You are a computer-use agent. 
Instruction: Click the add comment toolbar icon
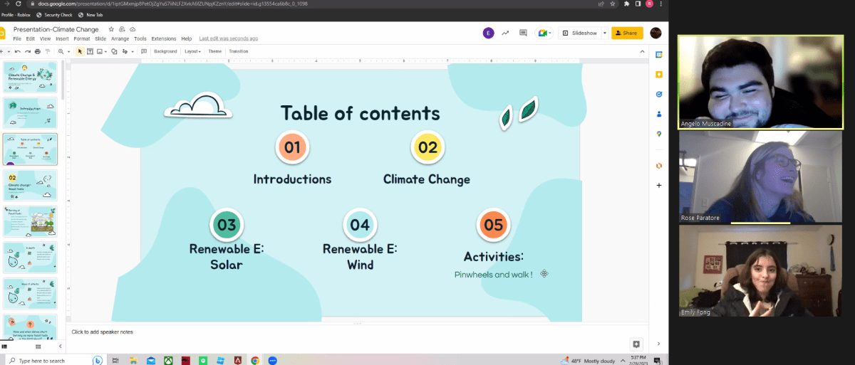[144, 51]
